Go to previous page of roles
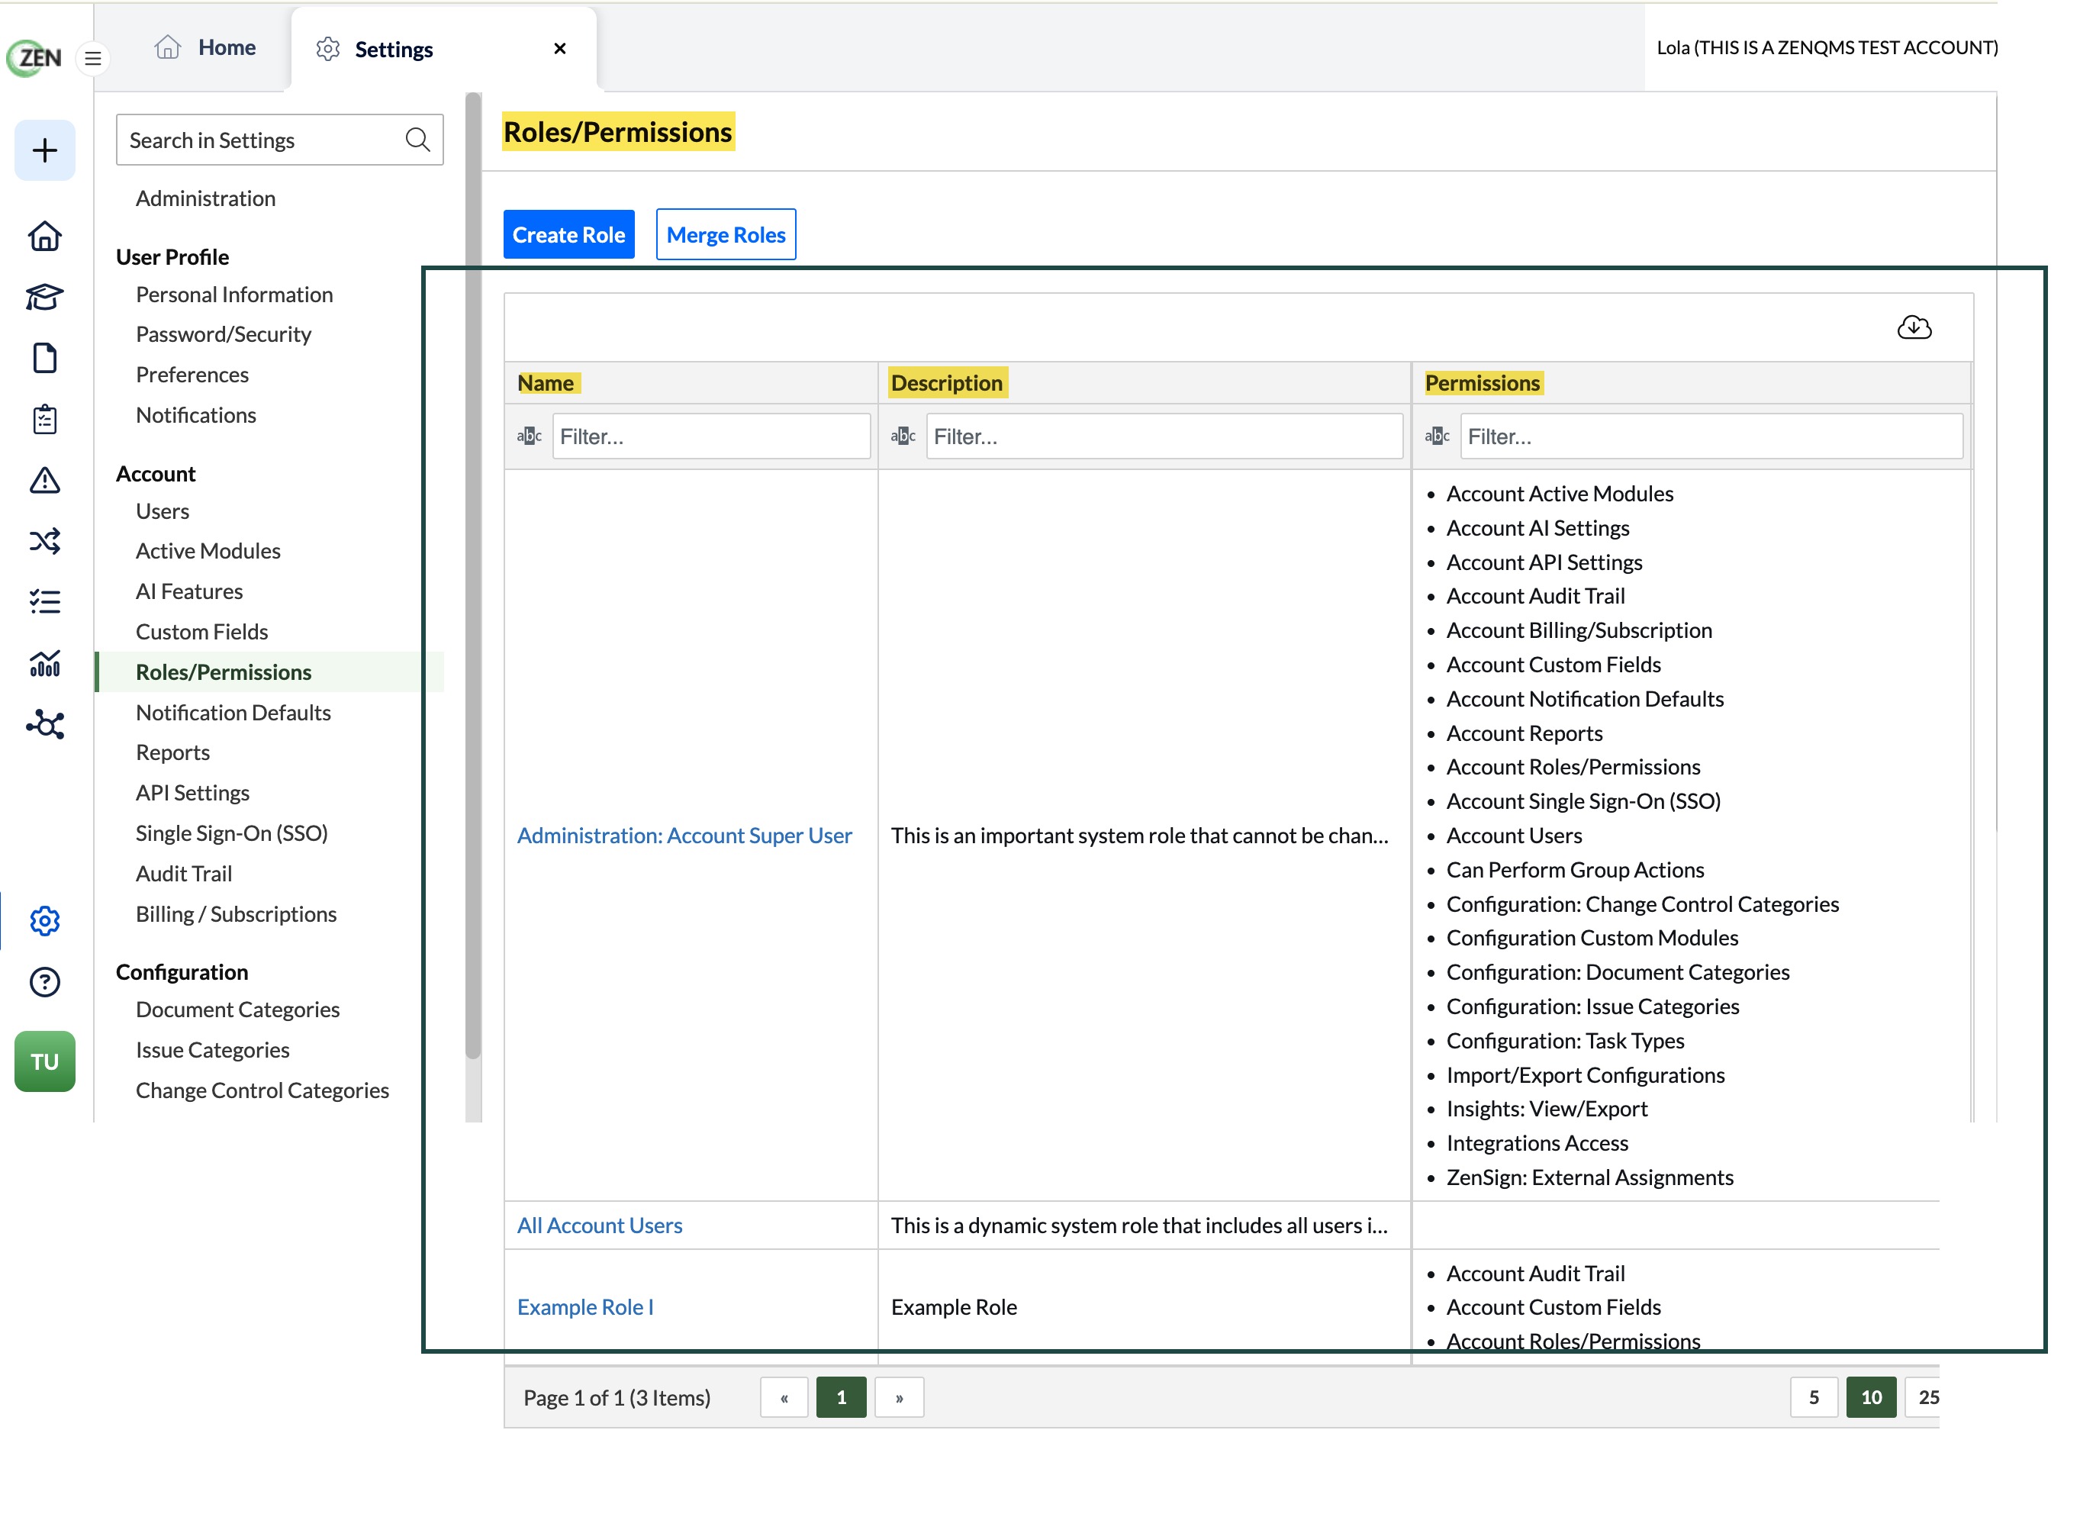 pyautogui.click(x=784, y=1399)
